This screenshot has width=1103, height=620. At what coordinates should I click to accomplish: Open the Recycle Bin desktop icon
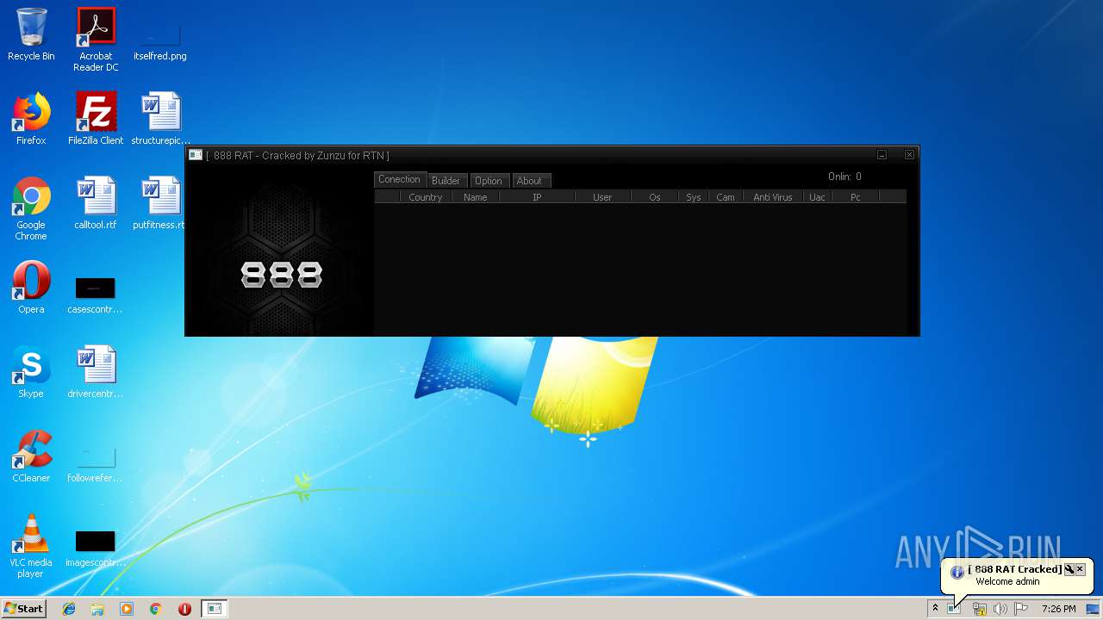point(31,34)
